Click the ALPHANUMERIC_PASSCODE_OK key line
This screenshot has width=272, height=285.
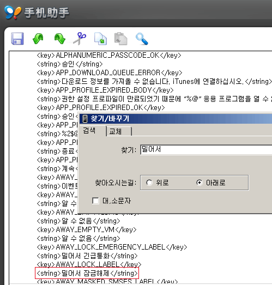tap(109, 55)
